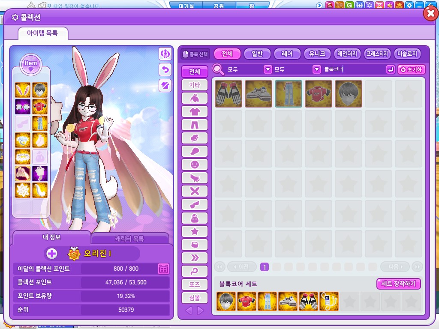The image size is (439, 329).
Task: Switch to the 내 정보 tab
Action: (51, 237)
